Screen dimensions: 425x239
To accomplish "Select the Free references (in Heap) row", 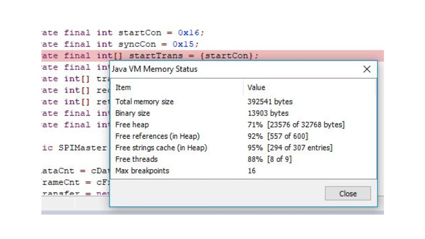I will pos(157,136).
